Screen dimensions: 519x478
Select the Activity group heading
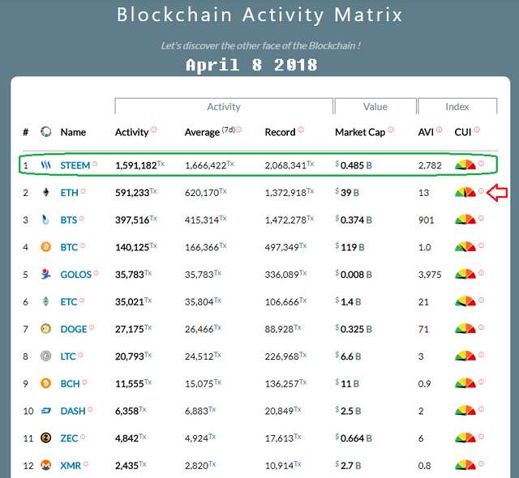224,106
